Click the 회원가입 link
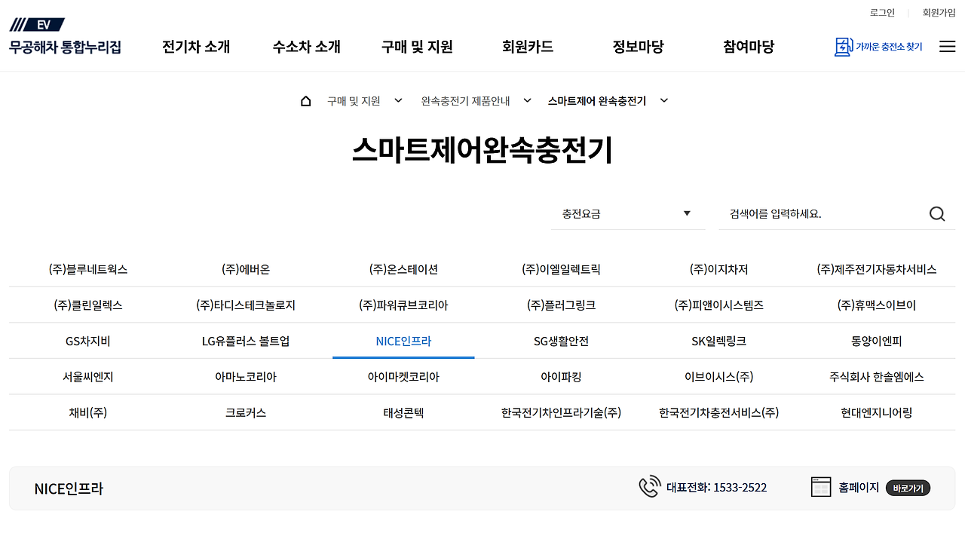The image size is (965, 539). pos(939,13)
